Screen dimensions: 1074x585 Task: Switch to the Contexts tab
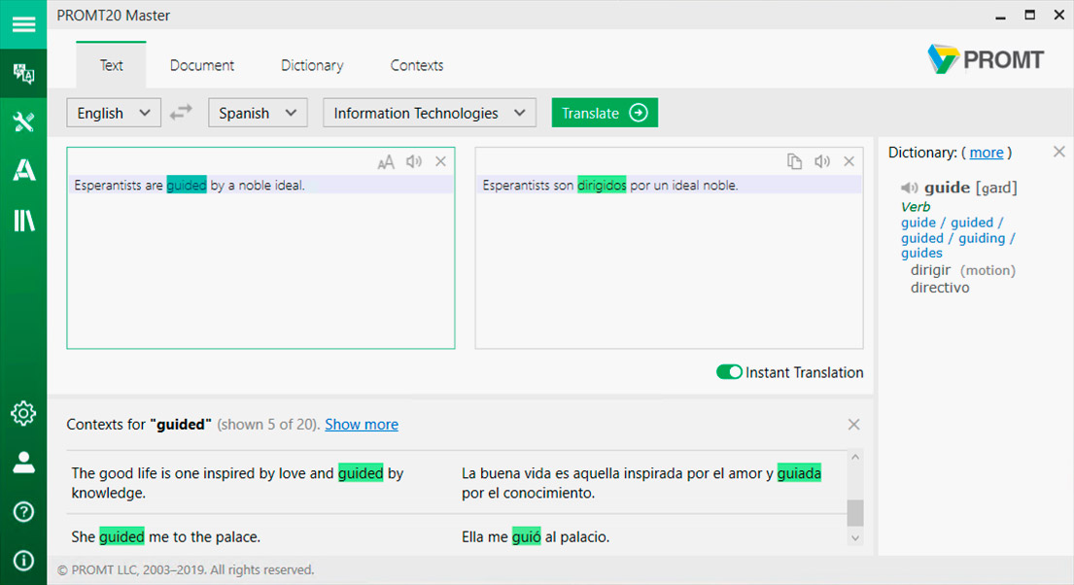(x=417, y=65)
